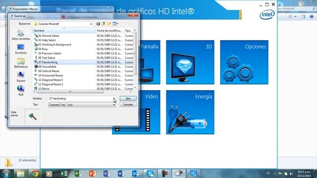Click Cancelar in Examinar dialog
This screenshot has height=178, width=317.
(x=128, y=104)
